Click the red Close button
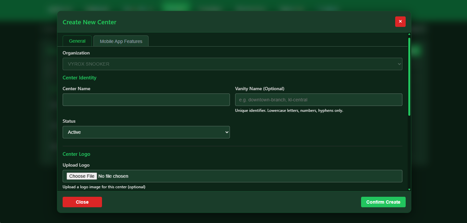Screen dimensions: 467x223 (82, 202)
